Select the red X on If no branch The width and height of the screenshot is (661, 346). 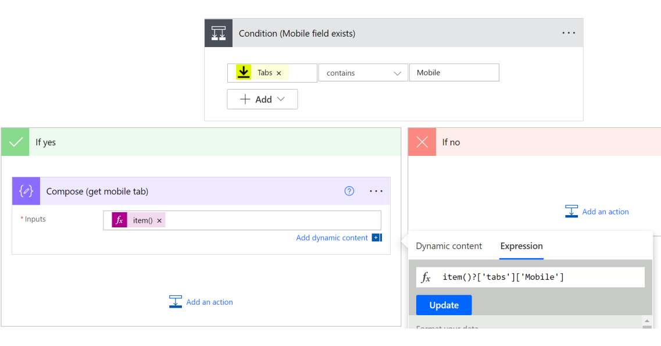tap(421, 141)
